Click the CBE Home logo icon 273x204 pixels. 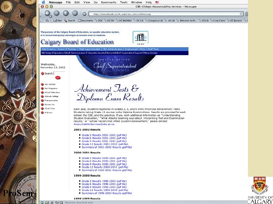click(x=141, y=38)
